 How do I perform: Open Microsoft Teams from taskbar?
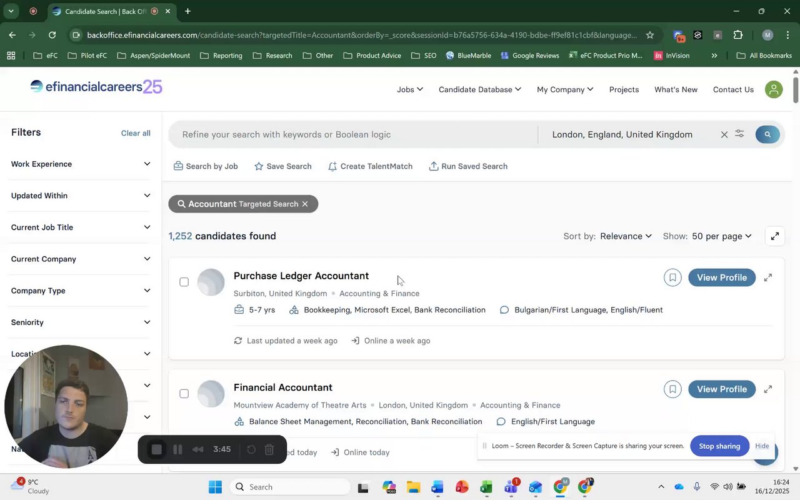(511, 487)
